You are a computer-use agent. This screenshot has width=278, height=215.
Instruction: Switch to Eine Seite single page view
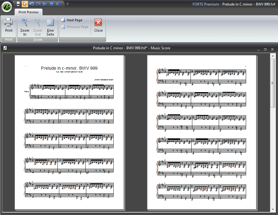(50, 27)
